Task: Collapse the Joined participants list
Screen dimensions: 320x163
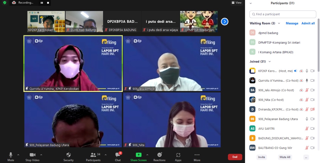Action: (269, 62)
